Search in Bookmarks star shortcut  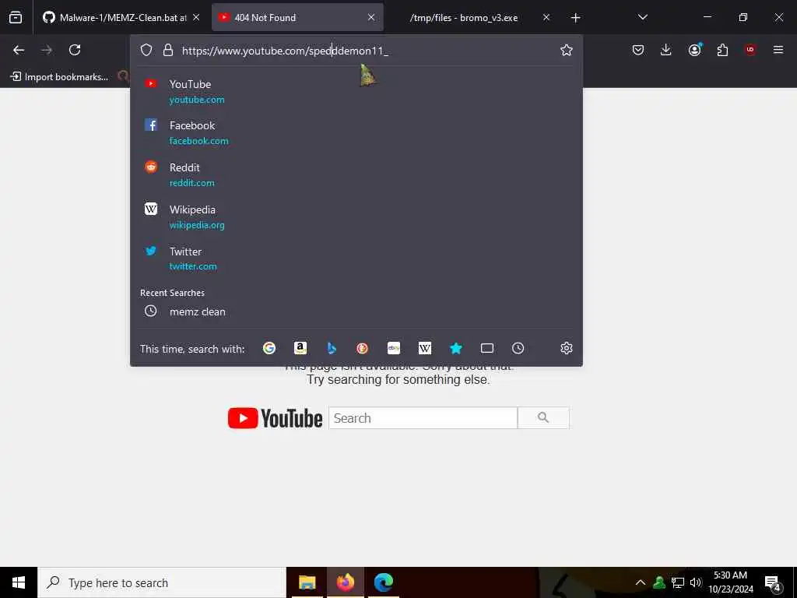click(x=456, y=348)
